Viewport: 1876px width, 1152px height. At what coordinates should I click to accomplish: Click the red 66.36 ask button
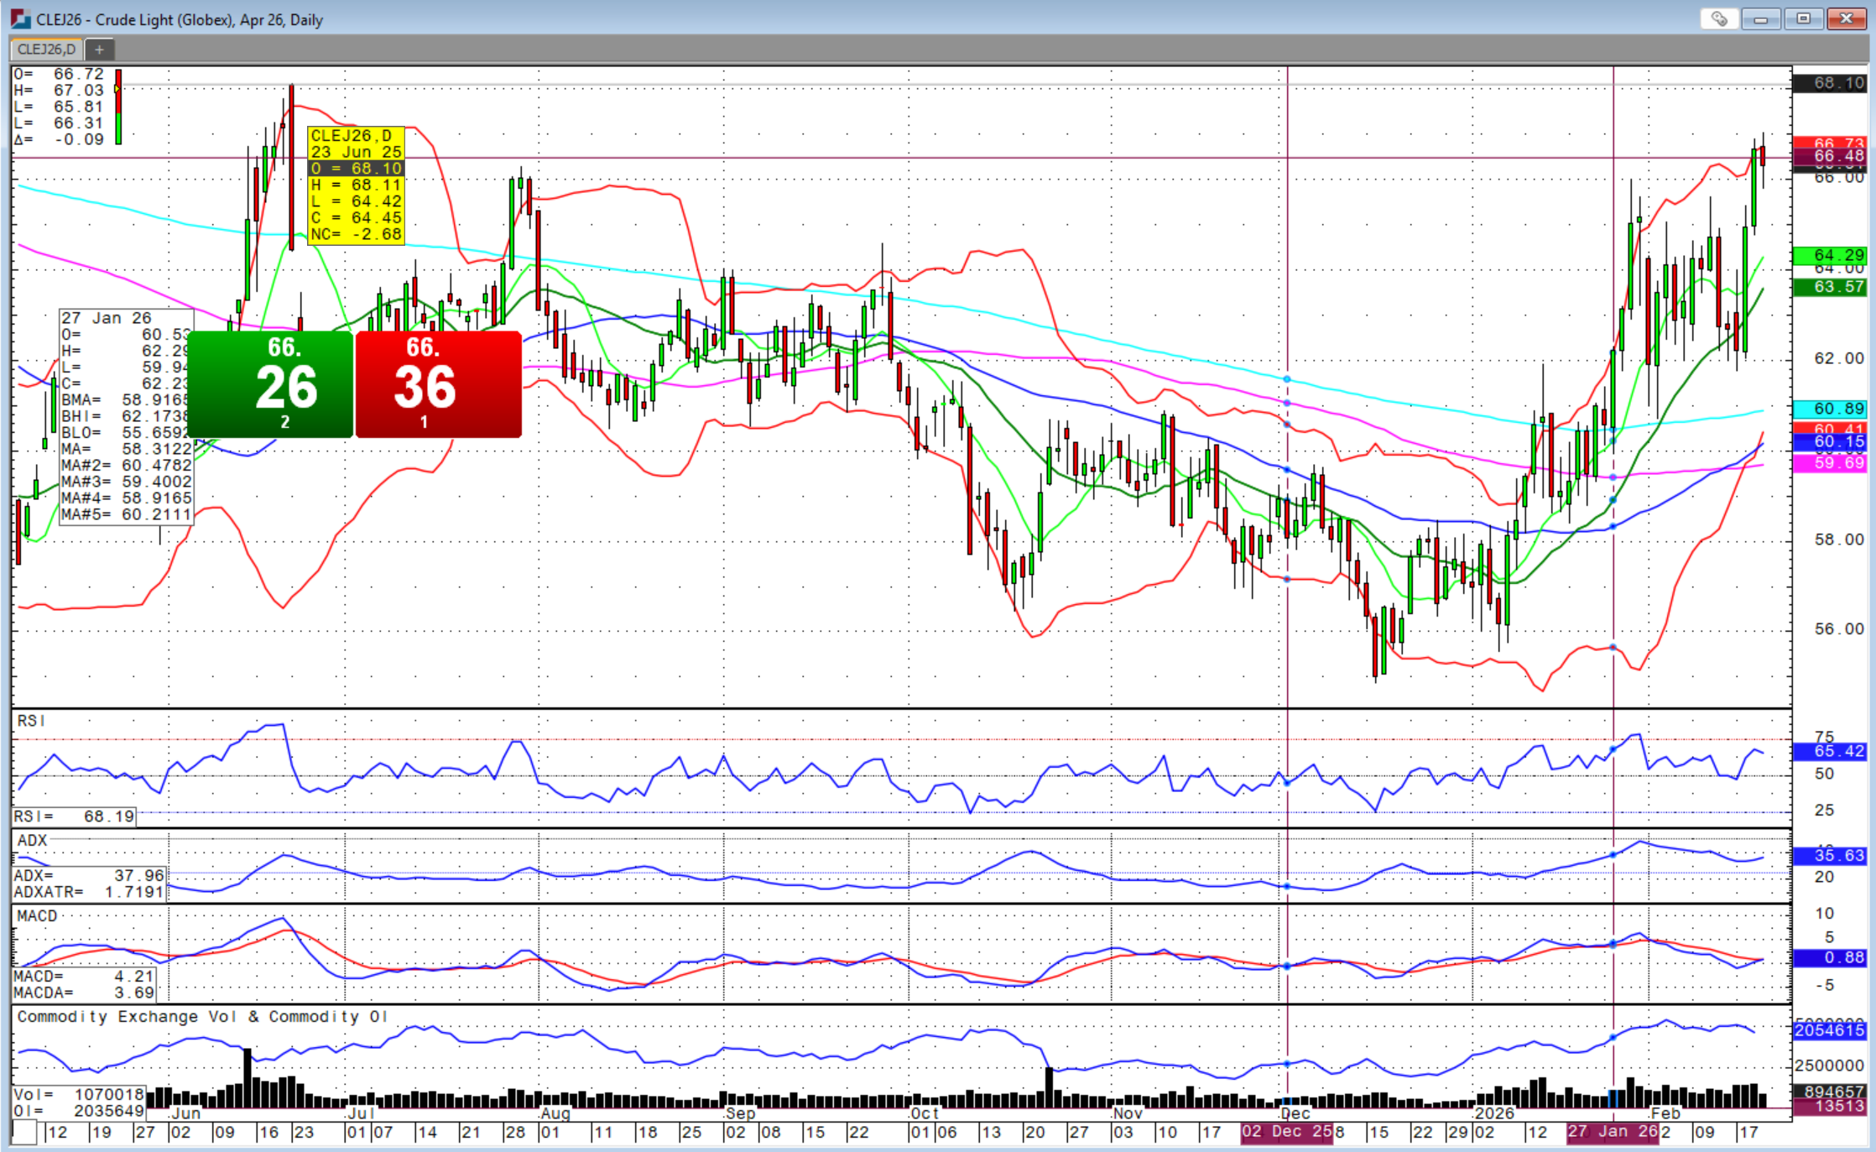tap(438, 384)
